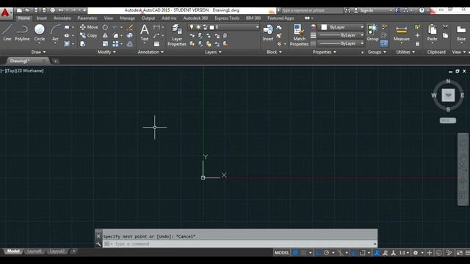Open the AutoCAD application menu logo
The width and height of the screenshot is (470, 264).
pyautogui.click(x=6, y=13)
